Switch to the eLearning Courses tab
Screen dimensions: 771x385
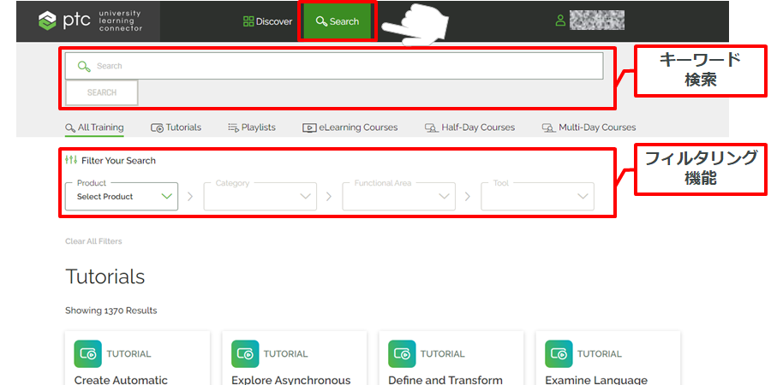pyautogui.click(x=350, y=127)
